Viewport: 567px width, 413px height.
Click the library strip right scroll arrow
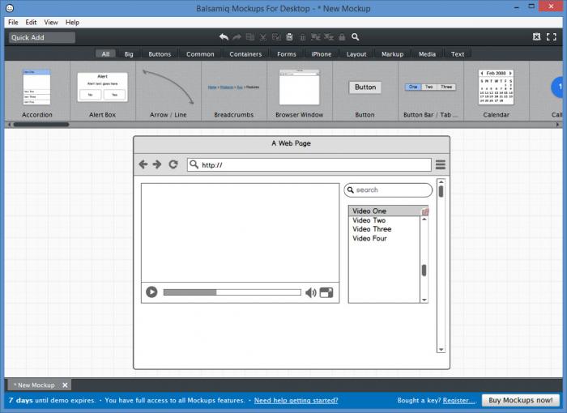coord(557,125)
